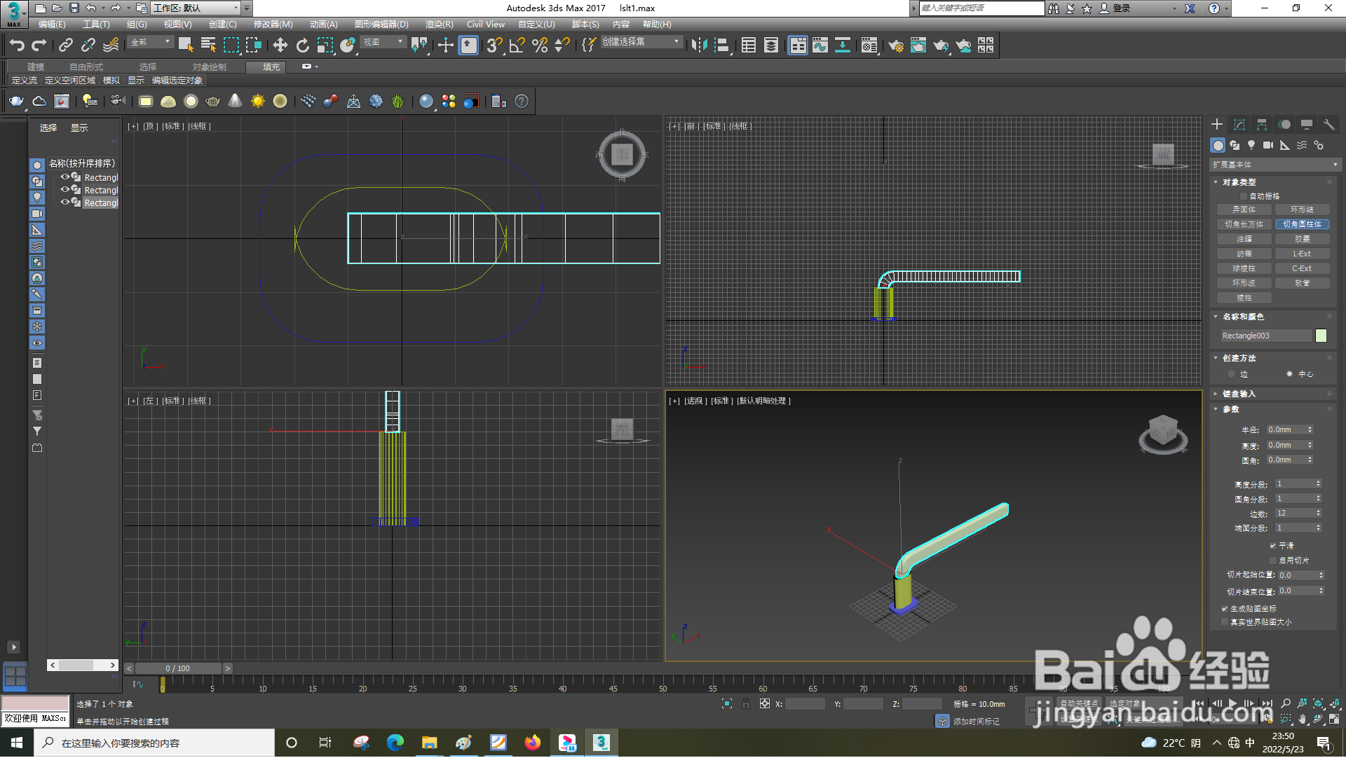Click the 切角长方体 object button
1346x758 pixels.
pyautogui.click(x=1244, y=224)
